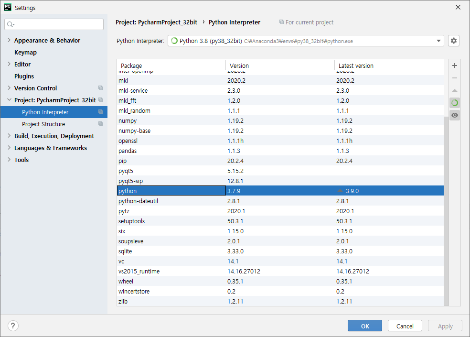Select the pyqt5-sip package row
Image resolution: width=470 pixels, height=337 pixels.
coord(280,181)
